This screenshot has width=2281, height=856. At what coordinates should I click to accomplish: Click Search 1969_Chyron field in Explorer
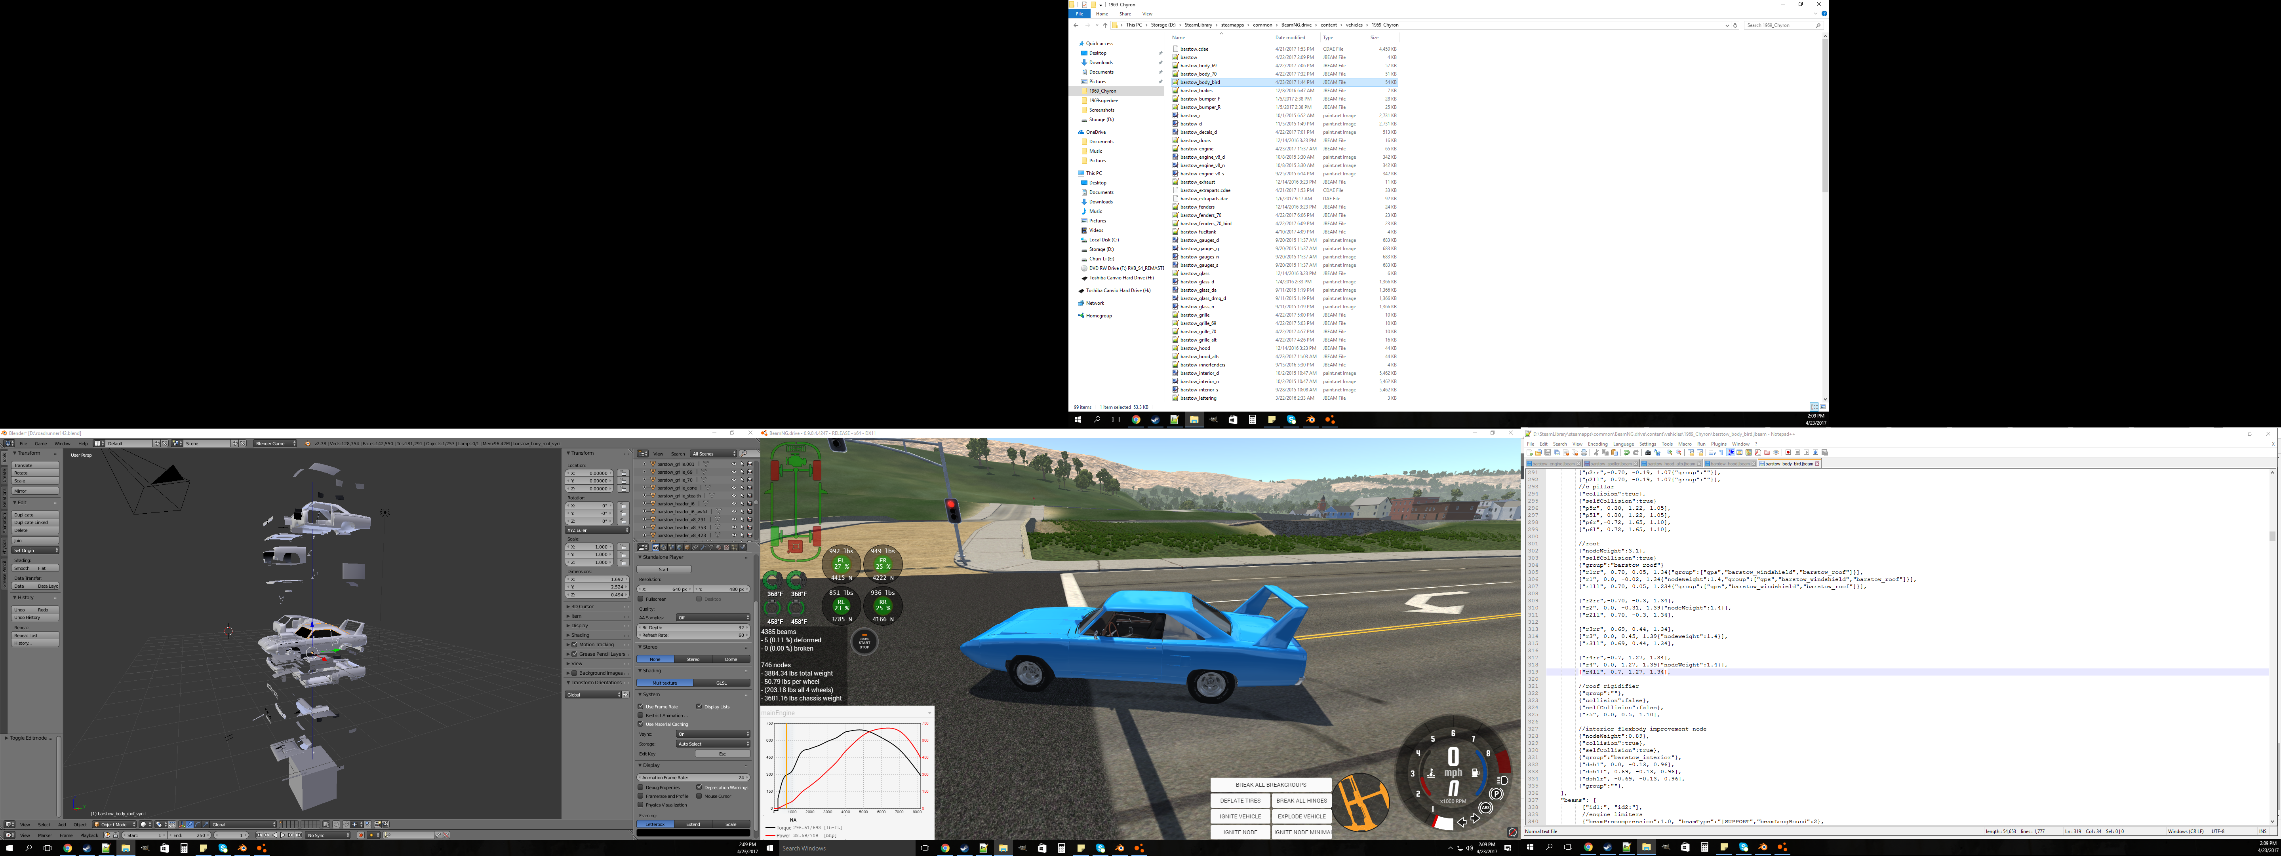[1782, 25]
